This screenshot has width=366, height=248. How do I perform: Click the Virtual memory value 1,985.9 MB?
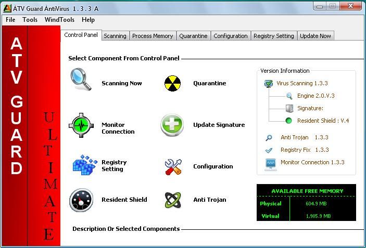[x=319, y=216]
